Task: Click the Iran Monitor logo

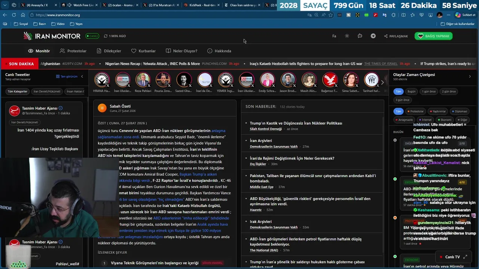Action: click(52, 36)
